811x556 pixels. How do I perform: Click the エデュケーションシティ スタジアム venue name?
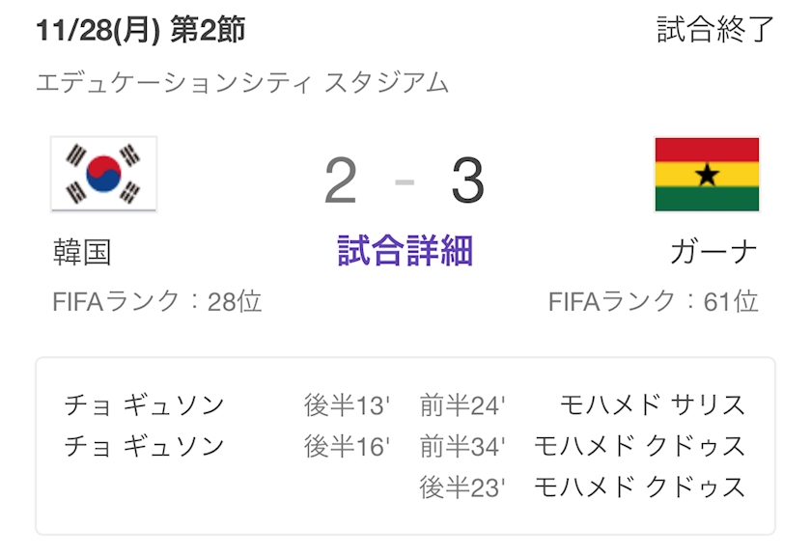[242, 82]
